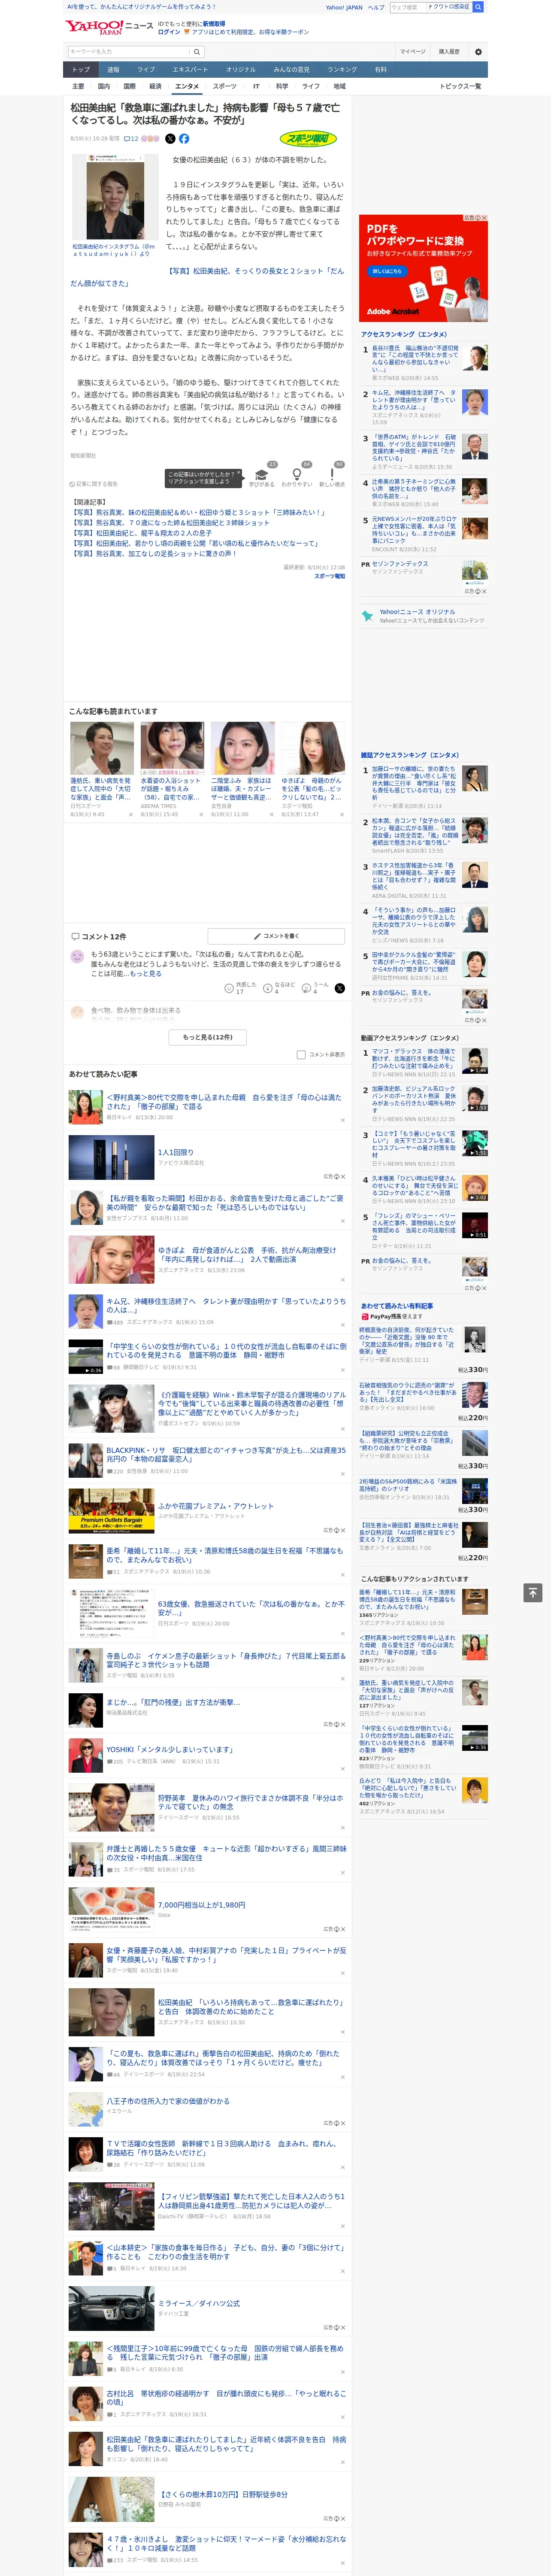Select the スポーツ category
The width and height of the screenshot is (551, 2576).
tap(225, 87)
